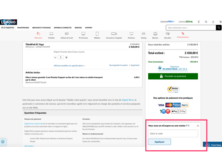Click the Visa payment logo

(x=161, y=105)
